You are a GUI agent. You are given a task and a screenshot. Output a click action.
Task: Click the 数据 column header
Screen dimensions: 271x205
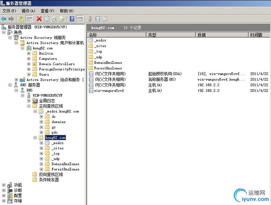pos(222,35)
